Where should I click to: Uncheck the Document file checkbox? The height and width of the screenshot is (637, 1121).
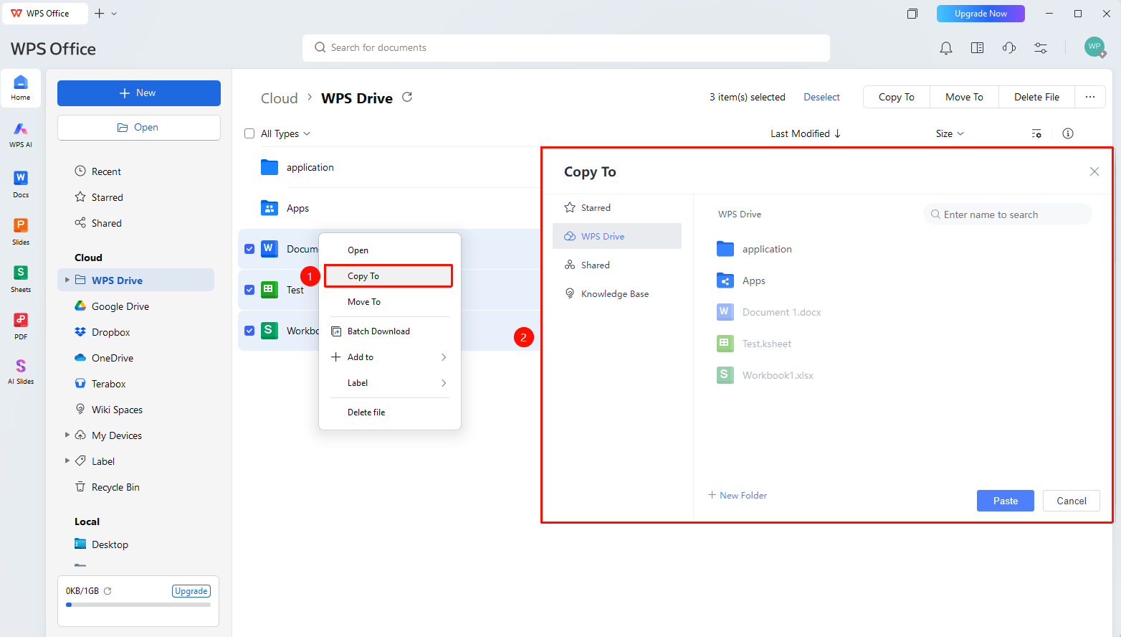[x=249, y=249]
